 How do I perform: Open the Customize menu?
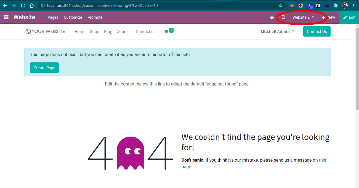tap(73, 17)
